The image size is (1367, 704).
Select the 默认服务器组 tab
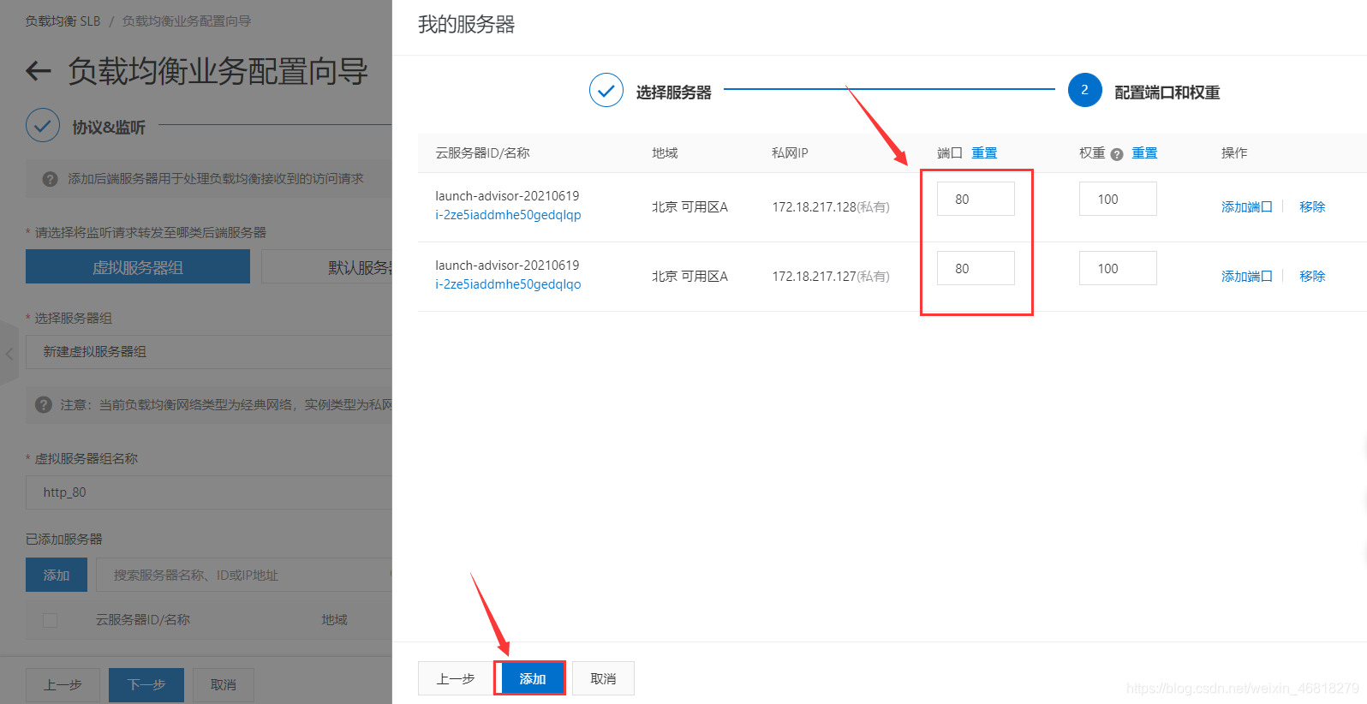(x=327, y=266)
